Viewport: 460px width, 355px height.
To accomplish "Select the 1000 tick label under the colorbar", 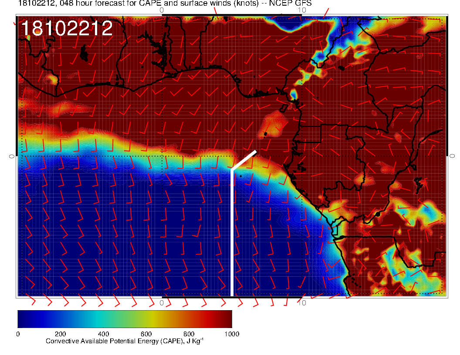I will click(231, 334).
